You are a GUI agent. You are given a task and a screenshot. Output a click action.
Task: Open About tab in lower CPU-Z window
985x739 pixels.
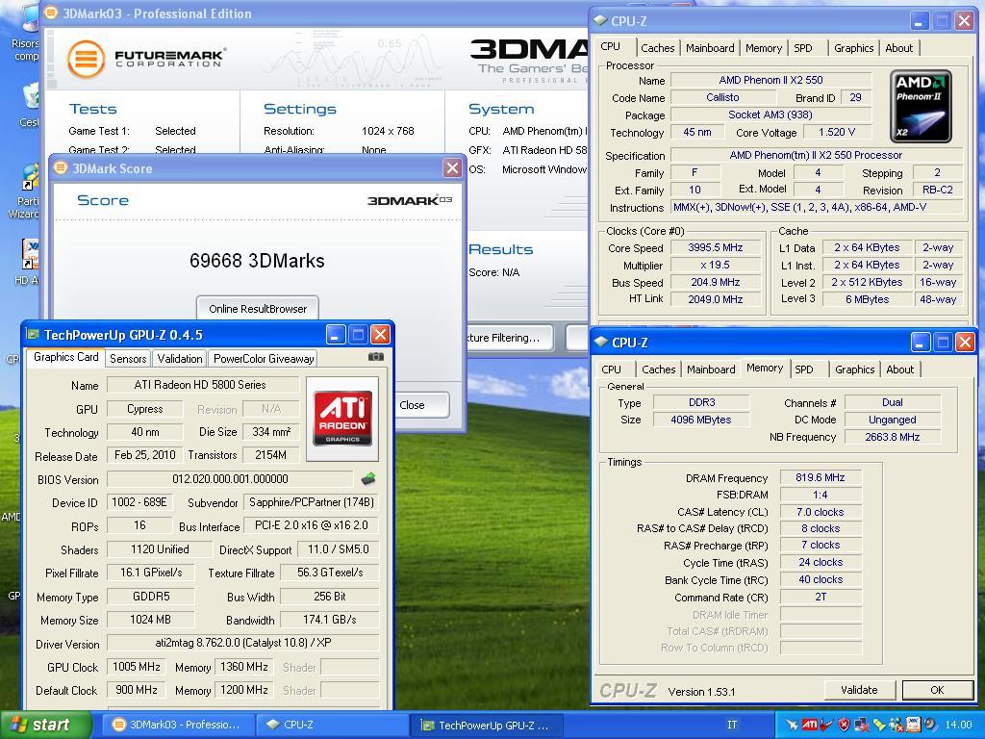(899, 369)
